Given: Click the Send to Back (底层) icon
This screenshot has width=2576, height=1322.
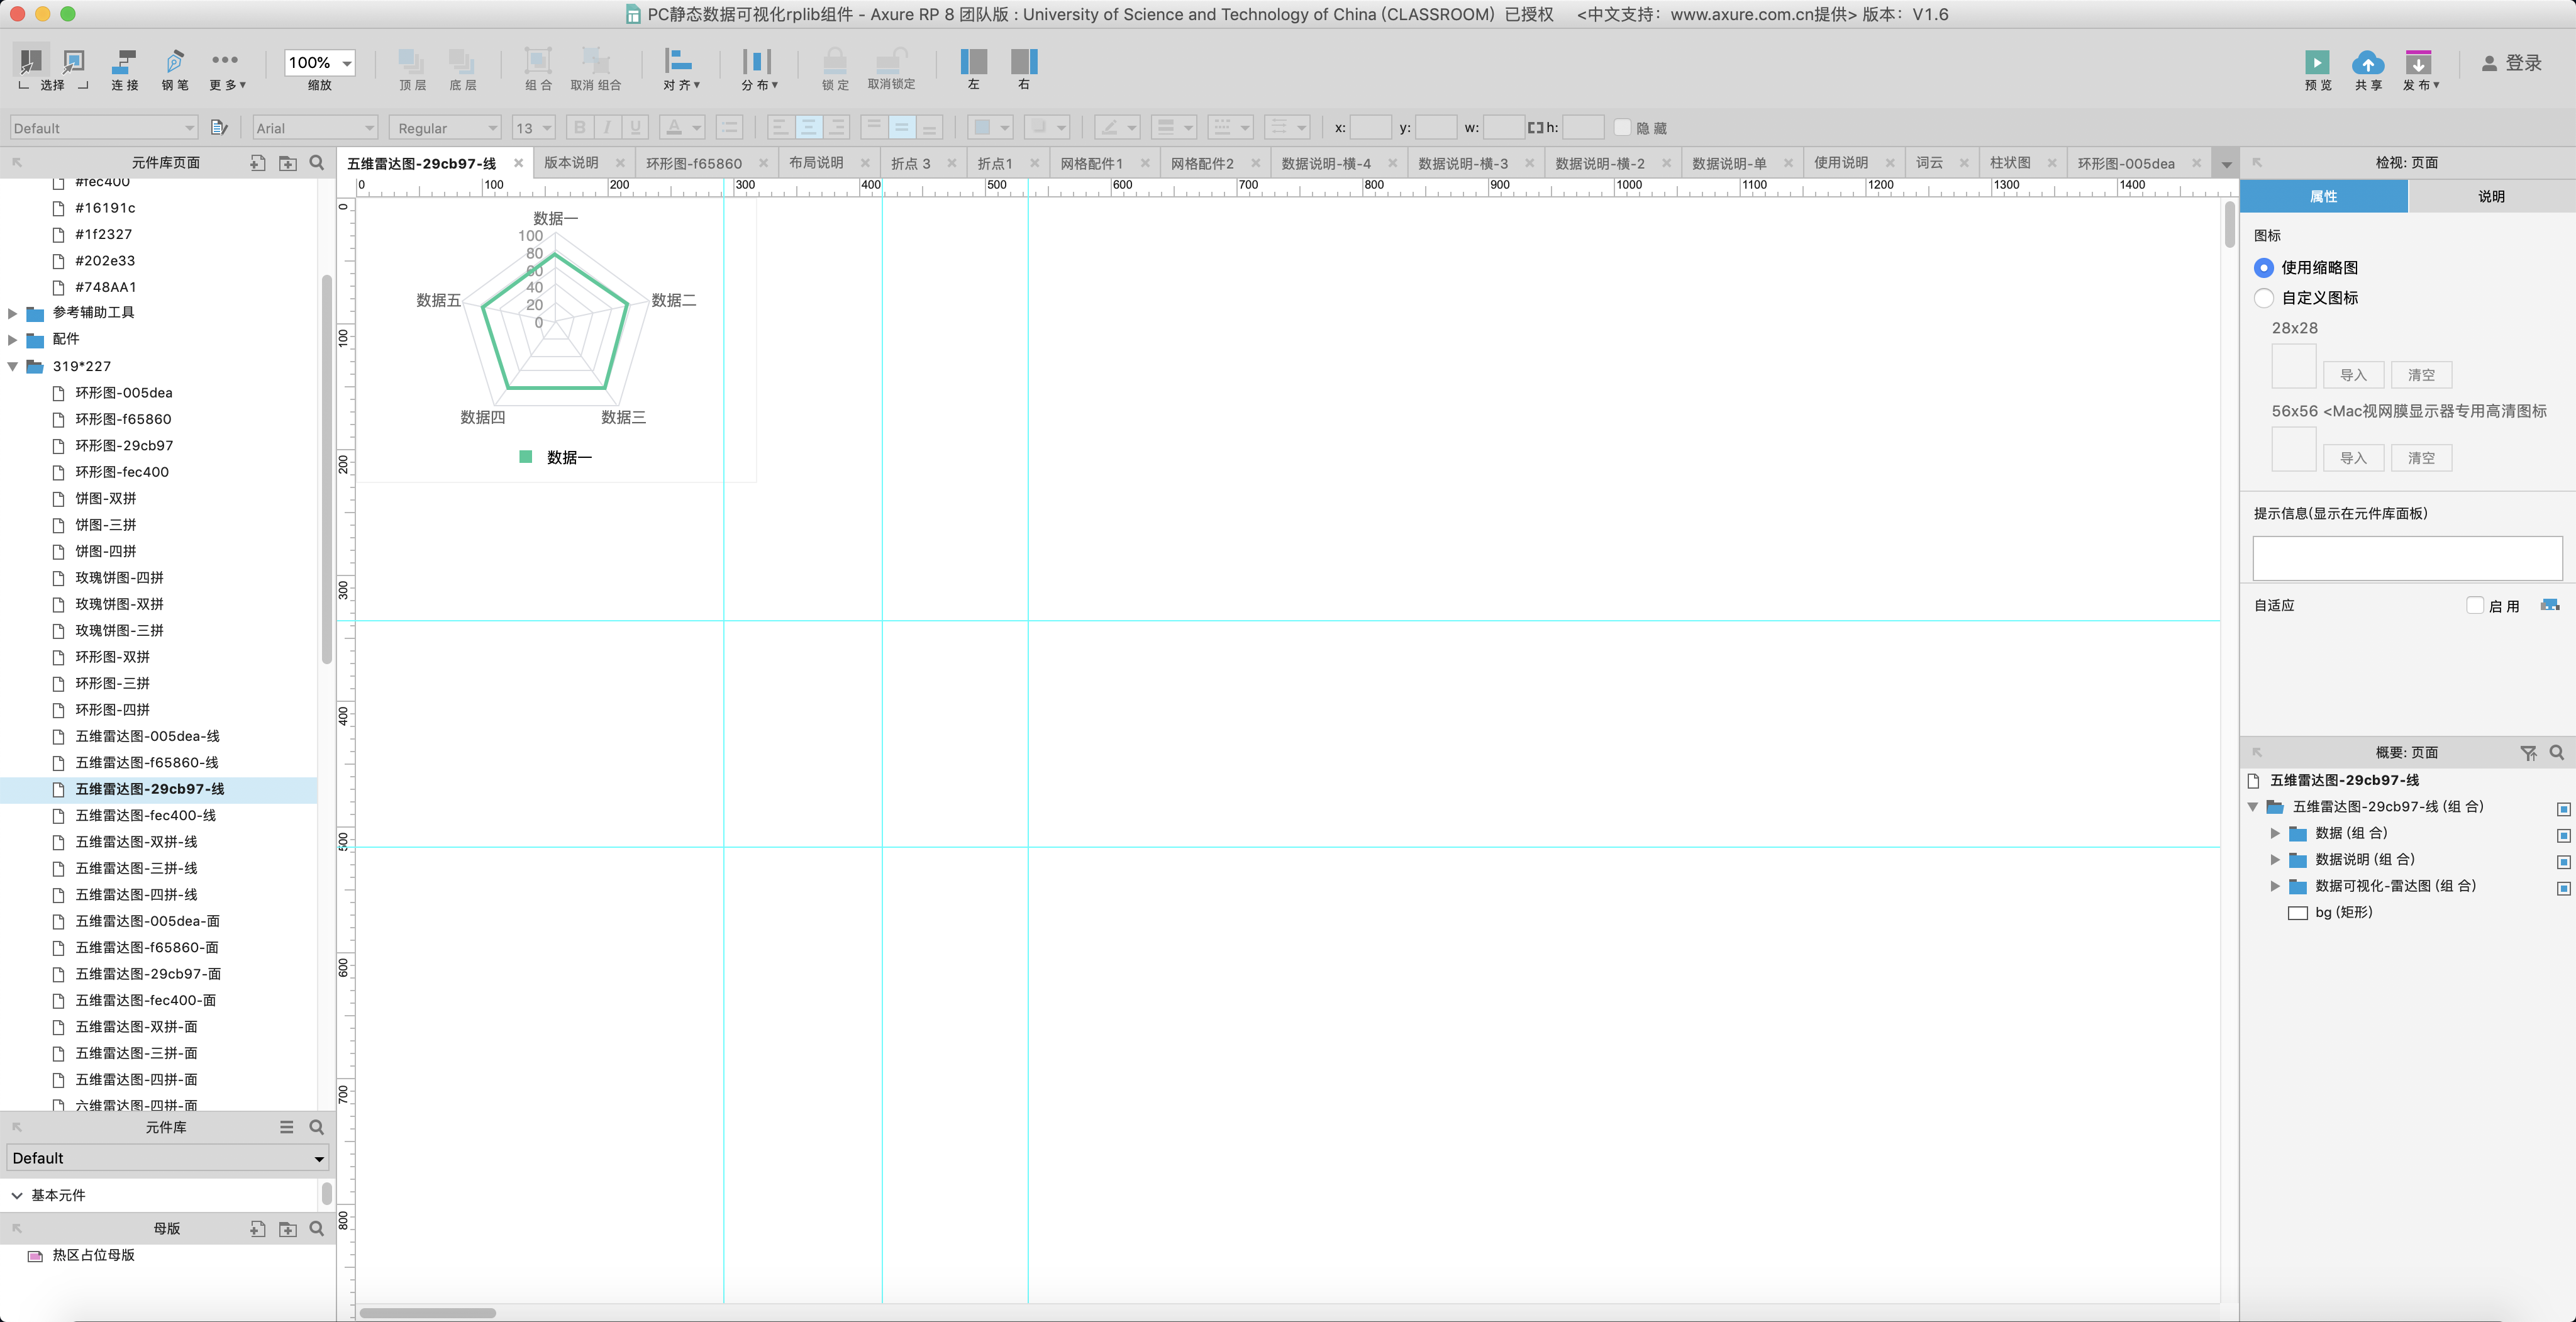Looking at the screenshot, I should tap(461, 61).
